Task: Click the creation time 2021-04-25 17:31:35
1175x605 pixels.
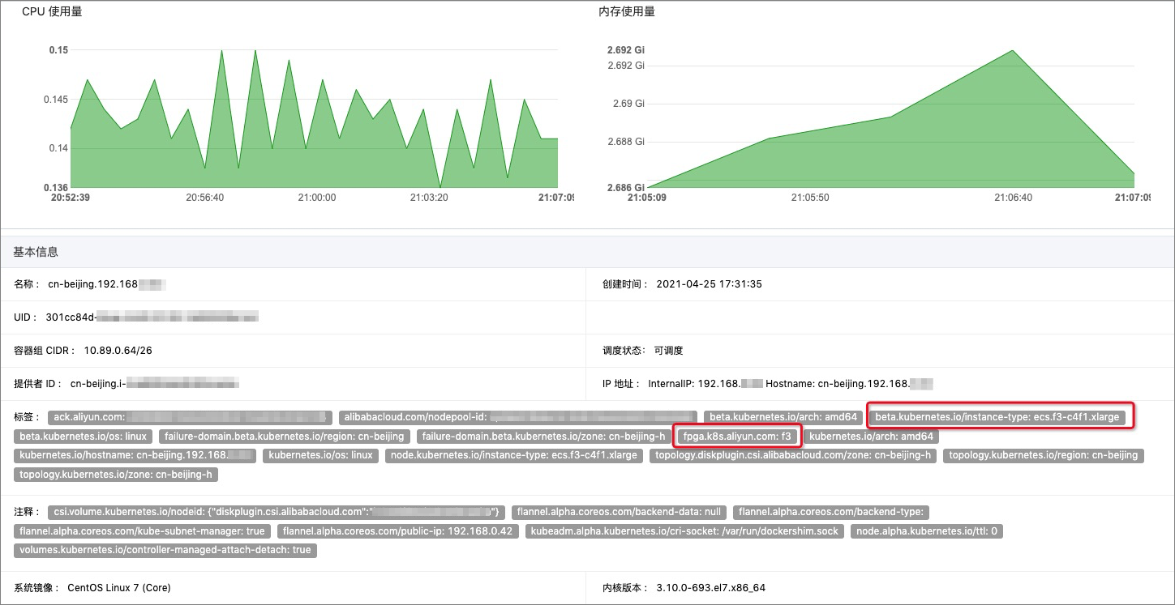Action: click(x=709, y=284)
